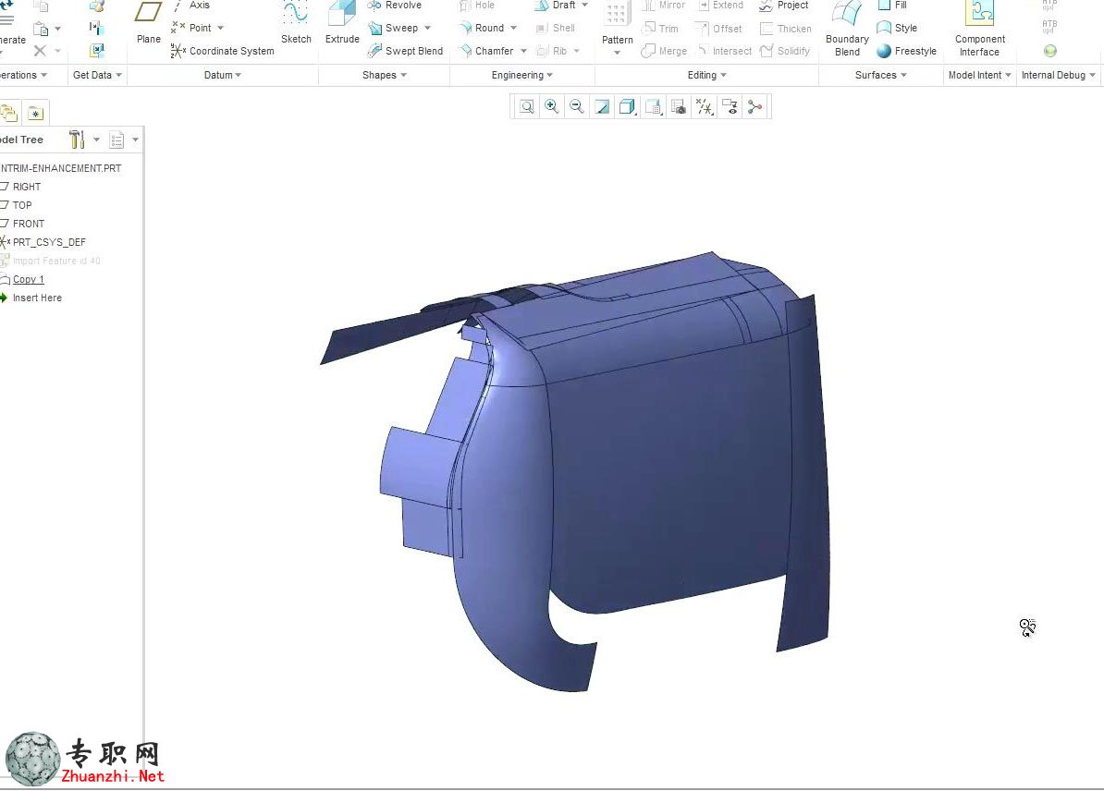Toggle the display style cube icon
This screenshot has width=1104, height=791.
pos(627,107)
